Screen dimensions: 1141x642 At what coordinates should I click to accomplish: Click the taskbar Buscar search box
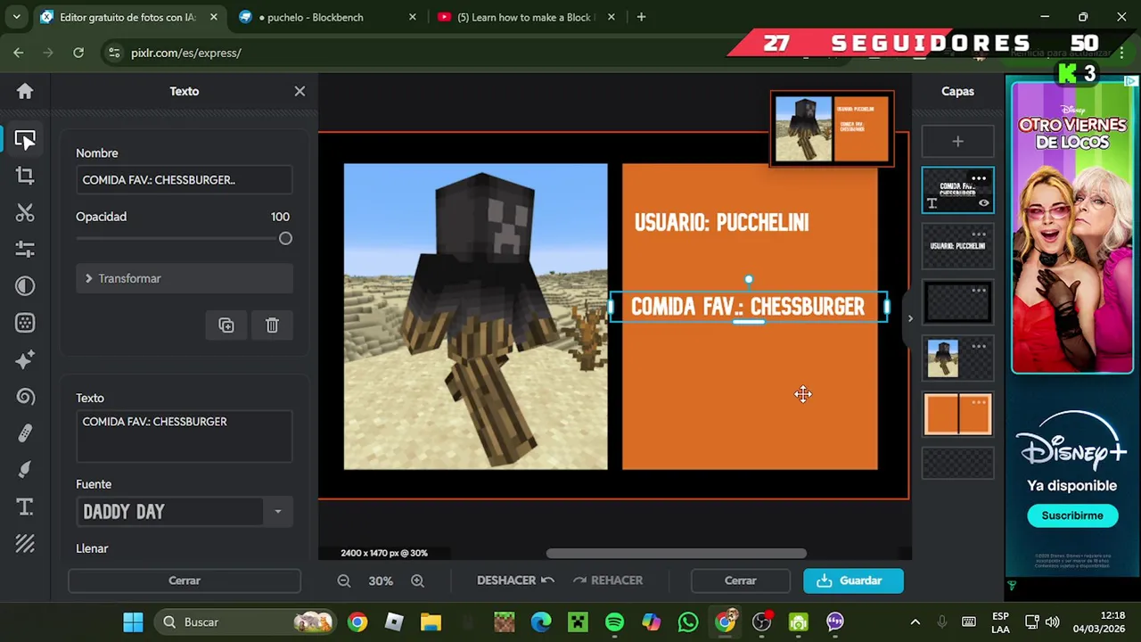(x=244, y=622)
